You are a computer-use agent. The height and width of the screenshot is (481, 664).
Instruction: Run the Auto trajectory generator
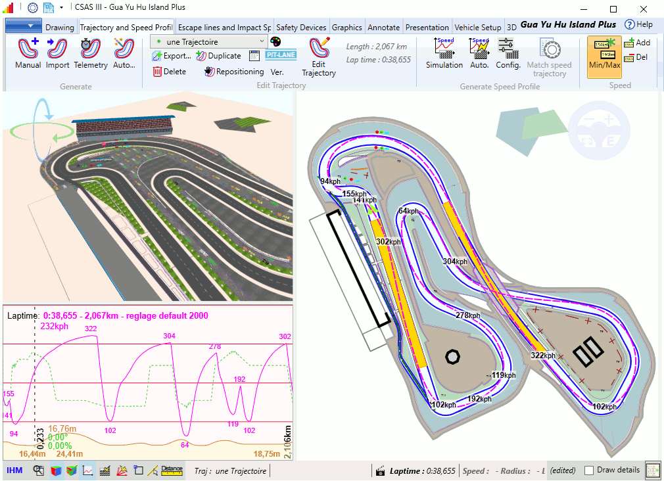click(124, 53)
